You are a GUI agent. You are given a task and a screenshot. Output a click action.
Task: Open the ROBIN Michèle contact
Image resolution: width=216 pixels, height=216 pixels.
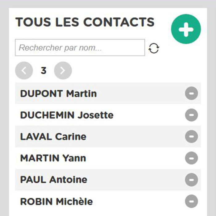pos(56,201)
